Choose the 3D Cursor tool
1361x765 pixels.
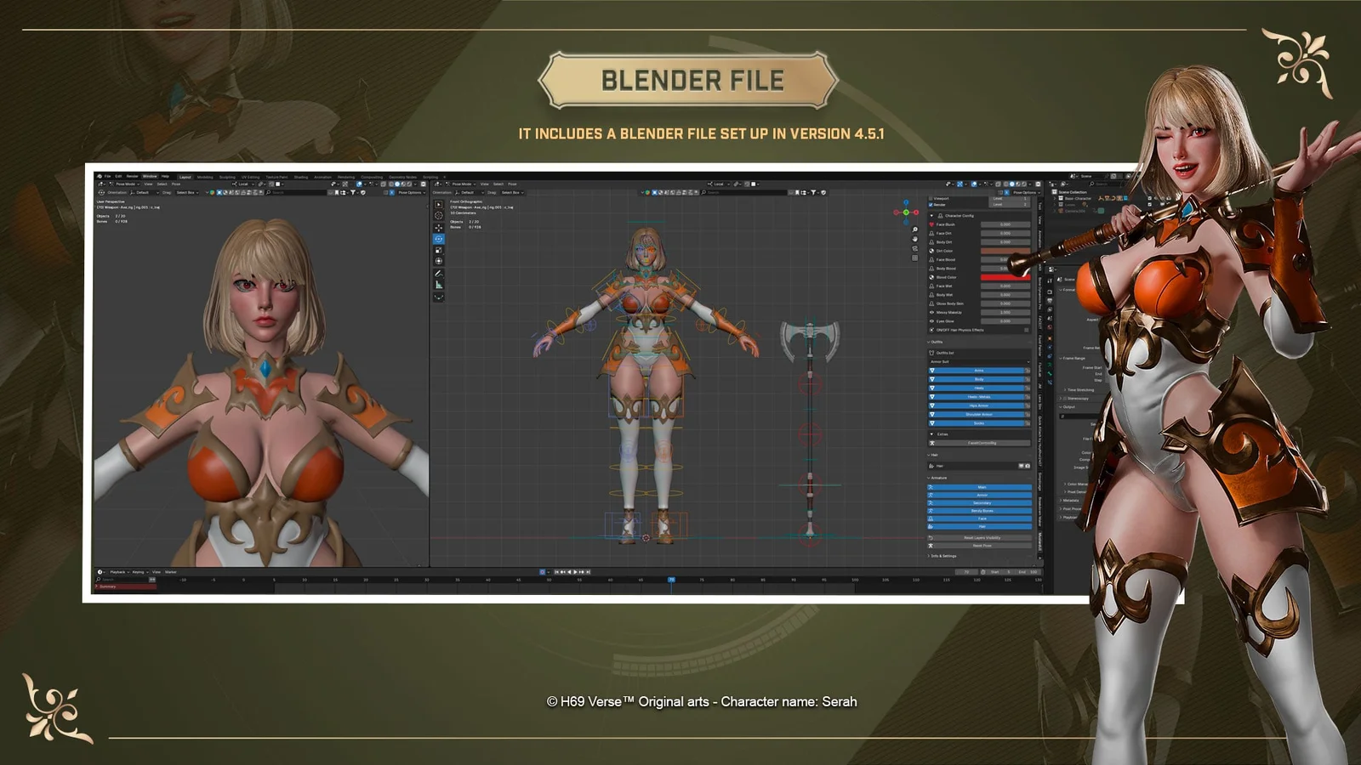click(439, 215)
